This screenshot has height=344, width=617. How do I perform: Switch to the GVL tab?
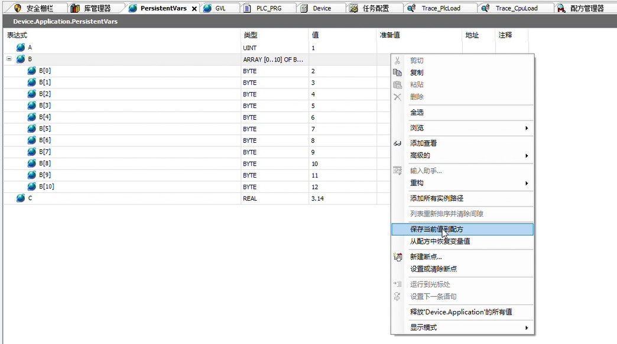(220, 8)
